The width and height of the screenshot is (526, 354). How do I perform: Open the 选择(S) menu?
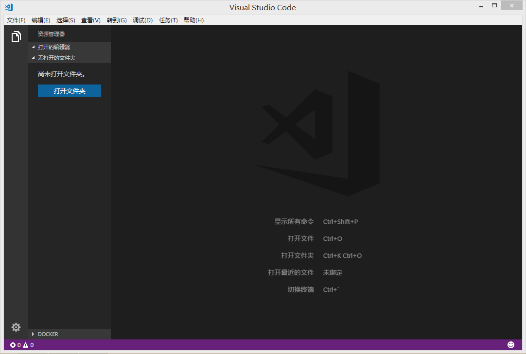coord(66,20)
